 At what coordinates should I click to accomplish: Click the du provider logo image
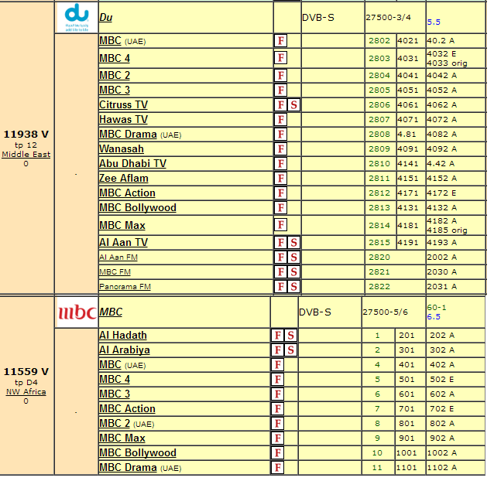(x=77, y=17)
